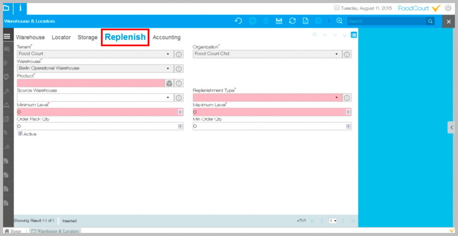Close the Warehouse & Locators window
This screenshot has width=458, height=236.
point(449,21)
